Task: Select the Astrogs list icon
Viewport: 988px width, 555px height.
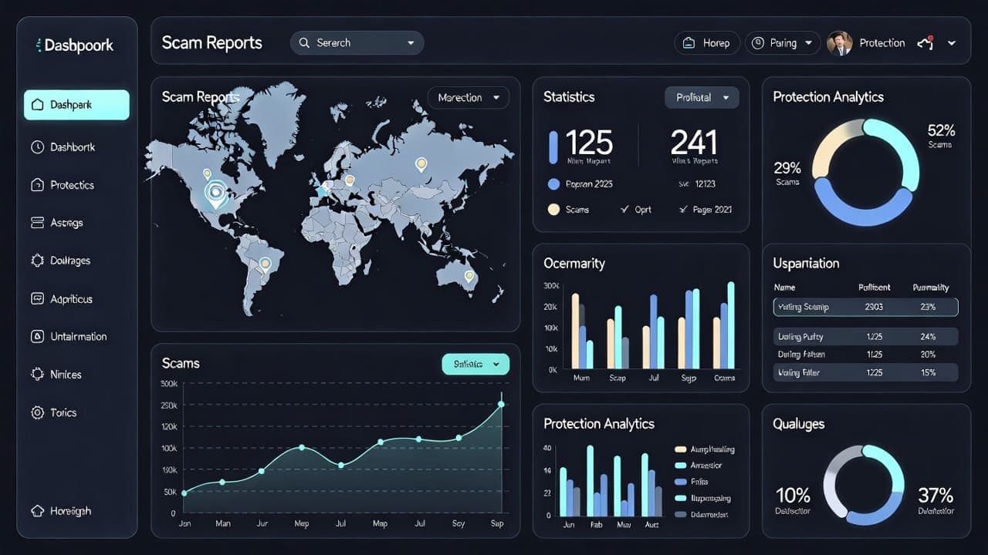Action: (x=37, y=223)
